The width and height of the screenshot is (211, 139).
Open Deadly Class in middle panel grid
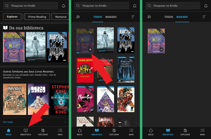pyautogui.click(x=126, y=40)
